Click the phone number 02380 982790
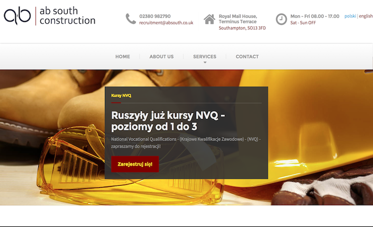The image size is (373, 227). click(x=155, y=16)
